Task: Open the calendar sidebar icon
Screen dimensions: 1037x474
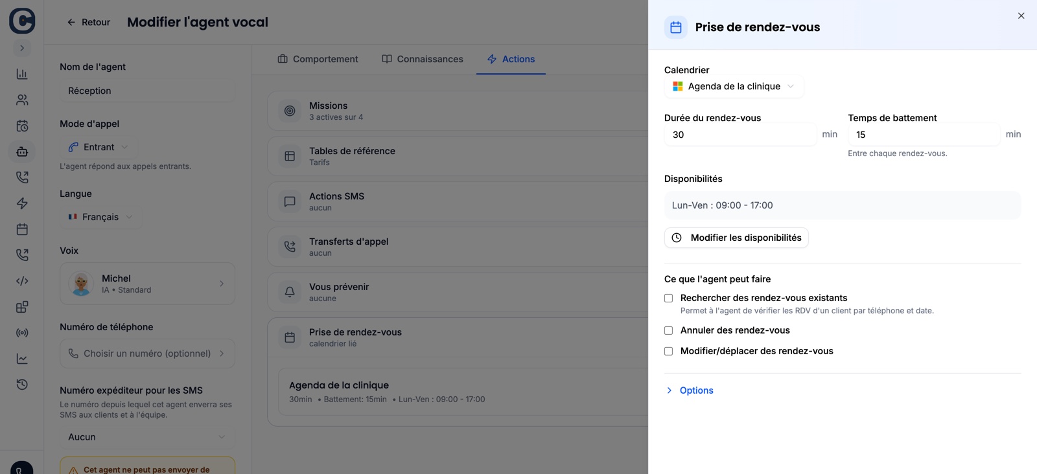Action: click(x=22, y=229)
